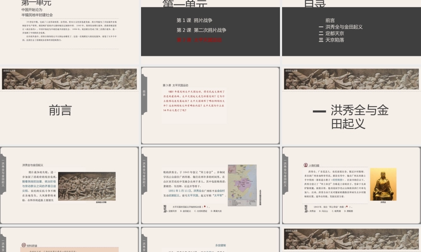
Task: Click the quiz question '太平天国农民起义开始的标志是'
Action: tap(190, 207)
